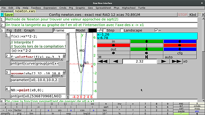Screen dimensions: 205x115
Task: Click the question mark help icon
Action: coord(2,15)
